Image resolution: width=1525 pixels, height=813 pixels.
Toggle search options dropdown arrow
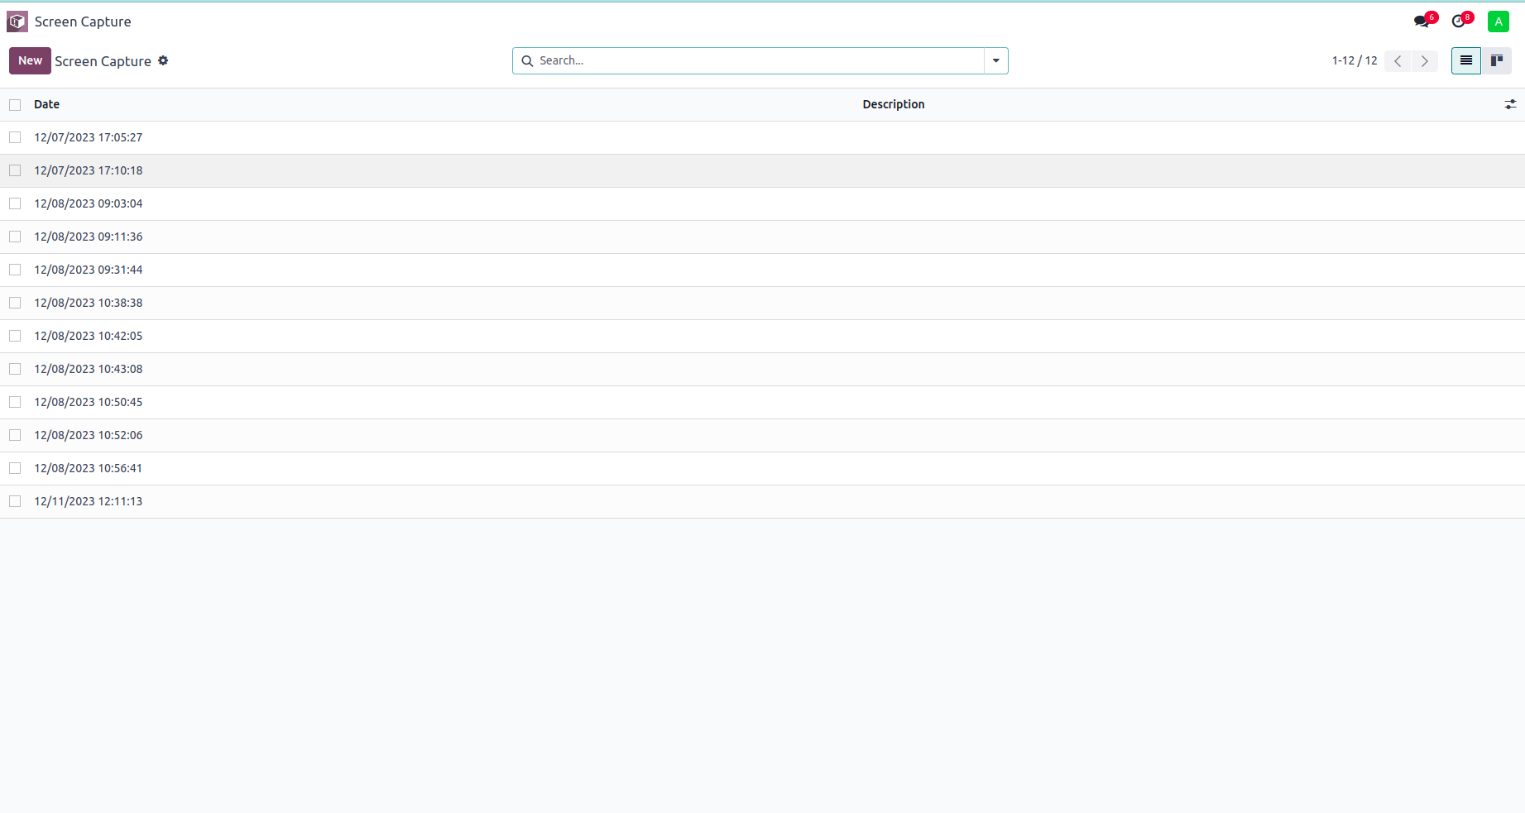[x=996, y=61]
